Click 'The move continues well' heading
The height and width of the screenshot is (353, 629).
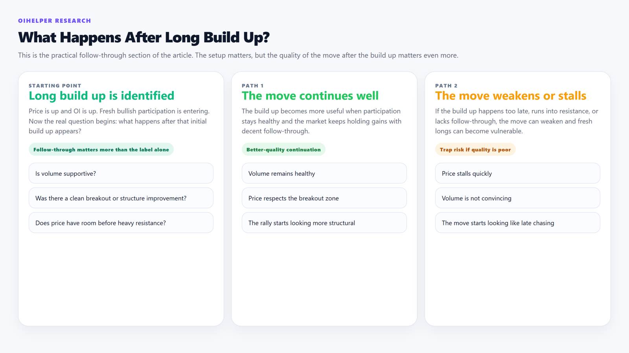[x=310, y=96]
